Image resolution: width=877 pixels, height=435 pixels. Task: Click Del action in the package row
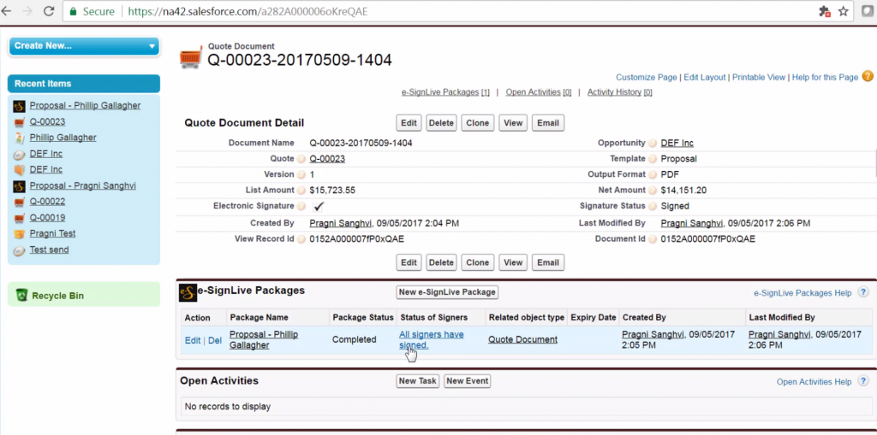point(215,340)
